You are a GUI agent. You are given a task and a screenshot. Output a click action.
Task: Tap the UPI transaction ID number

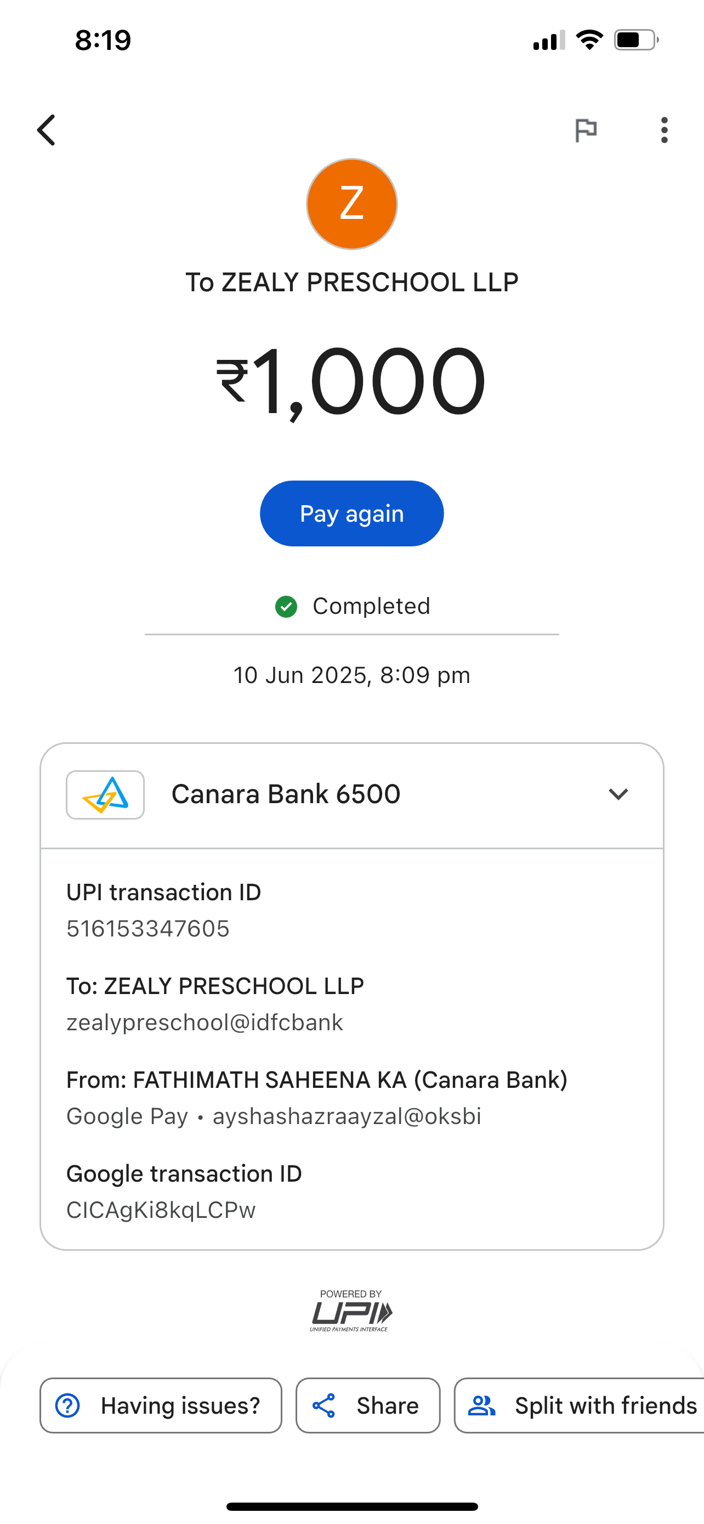(x=148, y=929)
